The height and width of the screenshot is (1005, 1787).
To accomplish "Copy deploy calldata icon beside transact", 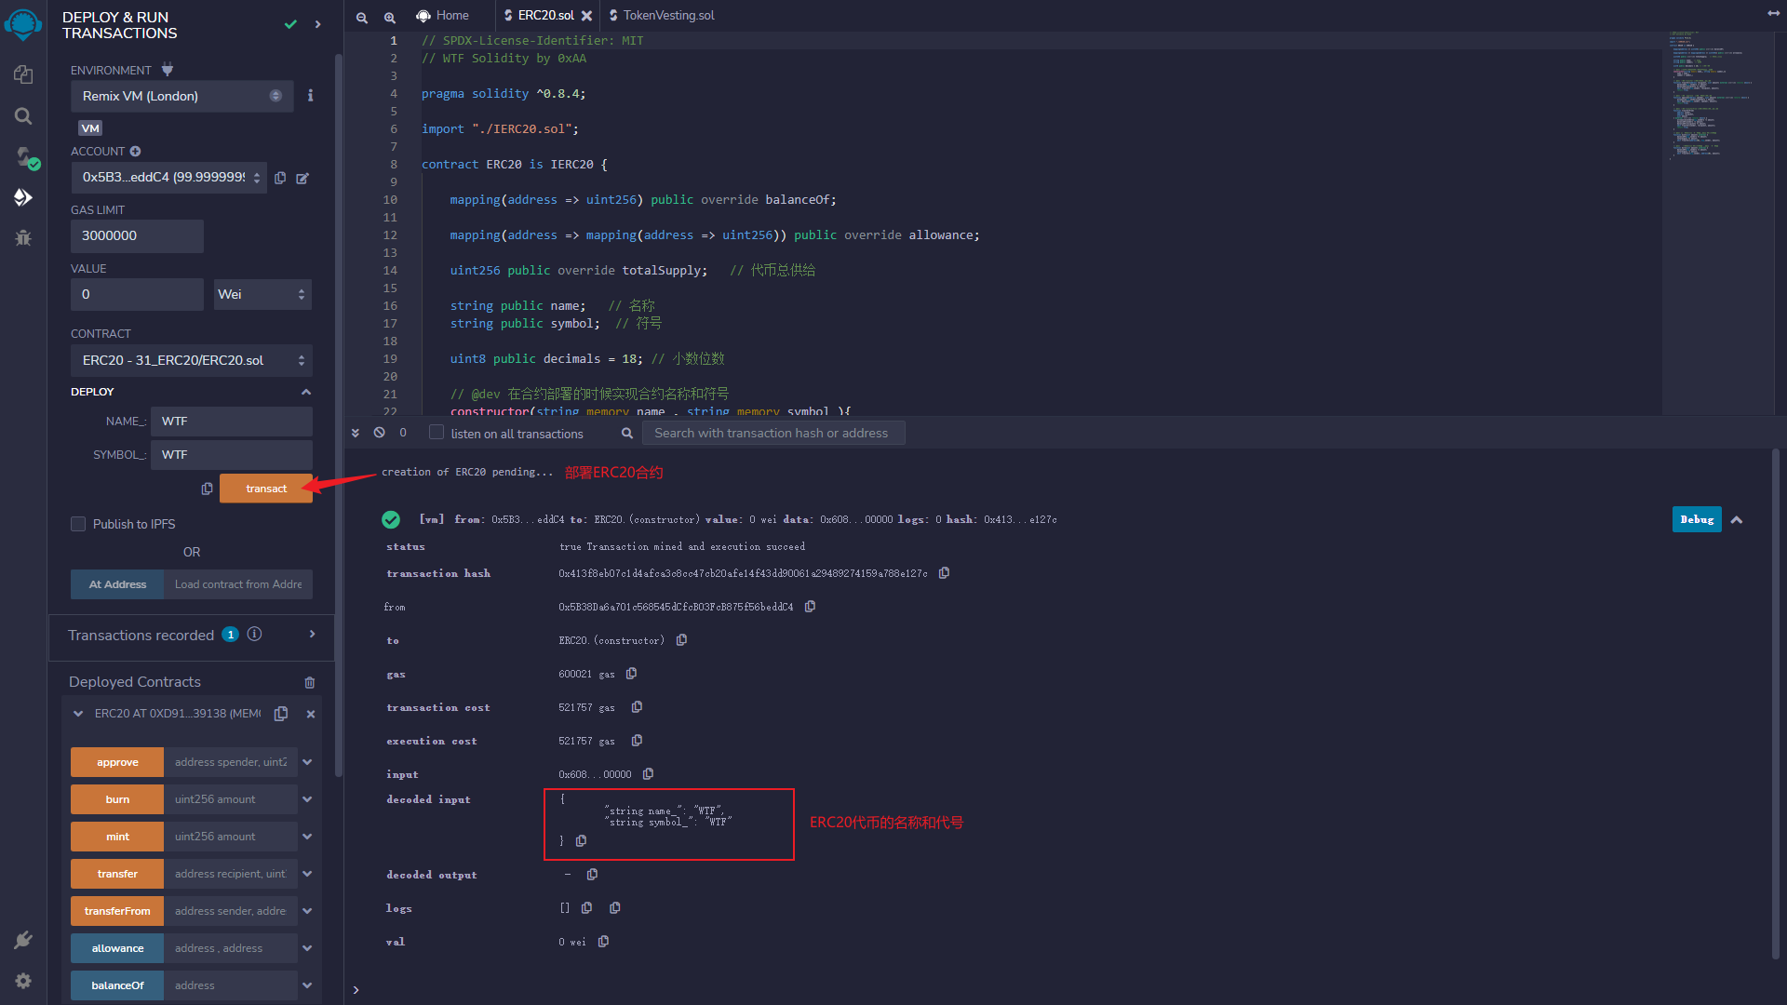I will [207, 489].
